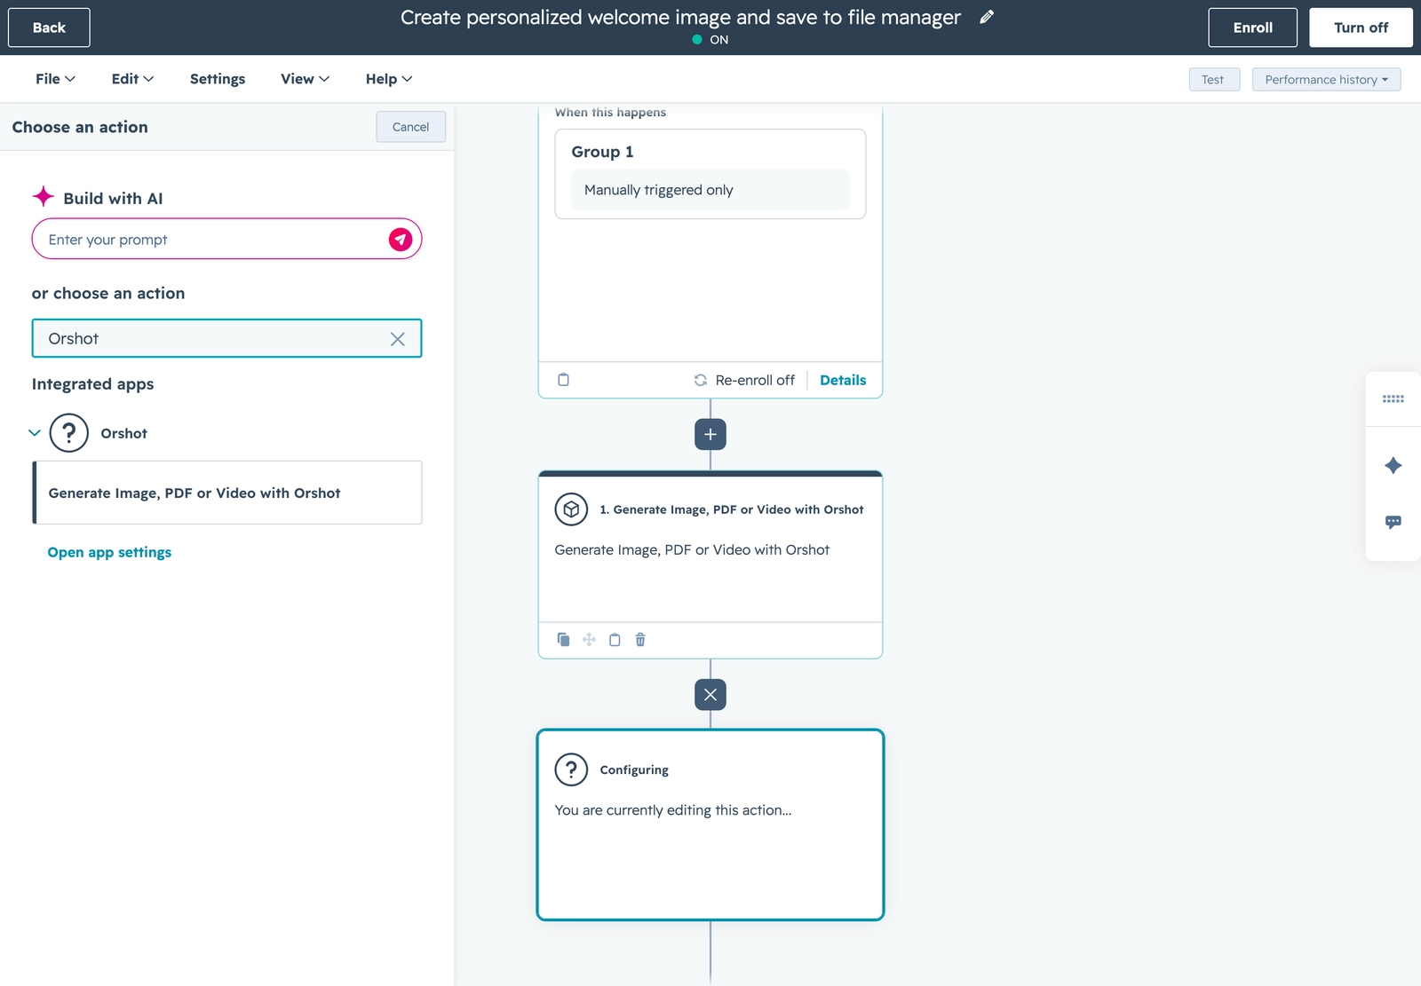Submit the AI prompt with send icon

coord(401,240)
